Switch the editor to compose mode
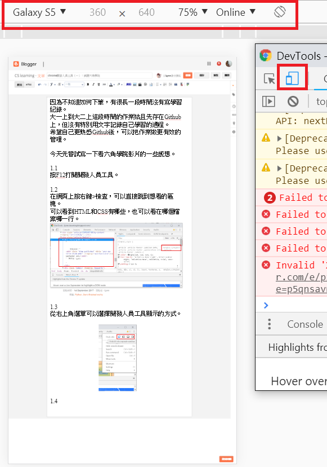Image resolution: width=327 pixels, height=467 pixels. click(x=19, y=84)
